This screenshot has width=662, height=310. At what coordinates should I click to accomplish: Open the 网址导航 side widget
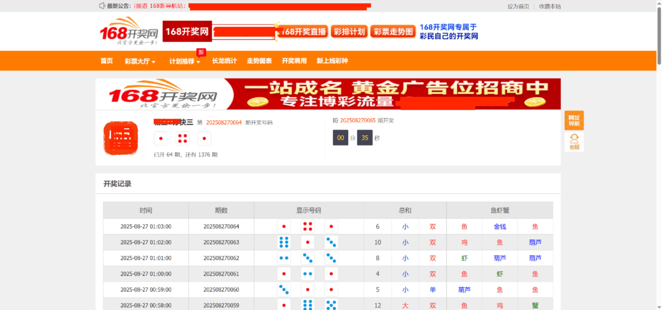[574, 120]
